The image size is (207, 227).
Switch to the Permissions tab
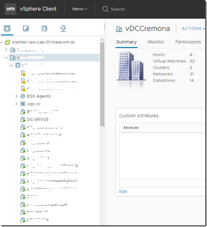[188, 42]
